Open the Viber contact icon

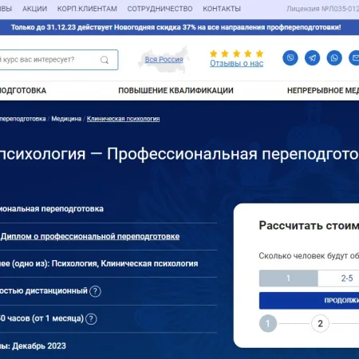290,57
